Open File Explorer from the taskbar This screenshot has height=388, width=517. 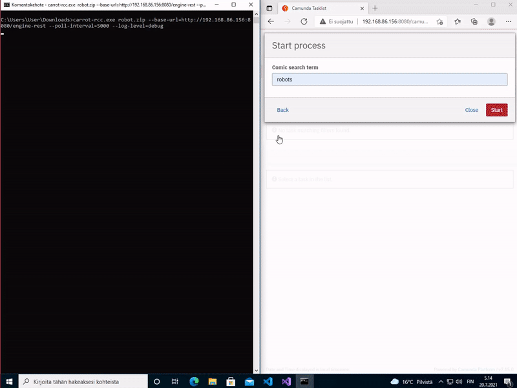pyautogui.click(x=213, y=382)
